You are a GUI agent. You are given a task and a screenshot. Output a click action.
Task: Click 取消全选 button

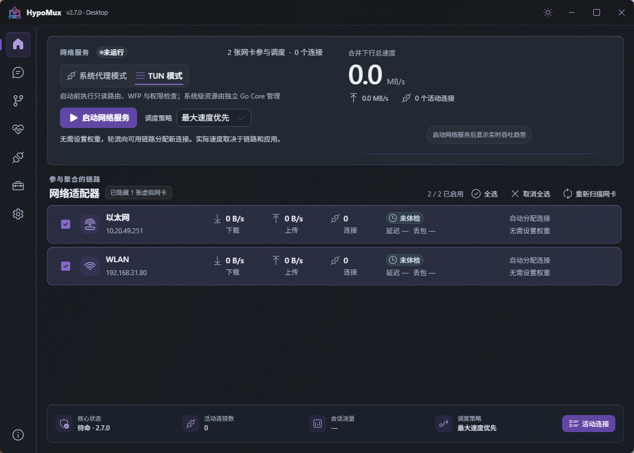530,194
